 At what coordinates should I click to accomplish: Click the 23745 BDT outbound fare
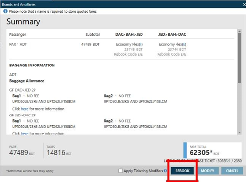(x=134, y=50)
